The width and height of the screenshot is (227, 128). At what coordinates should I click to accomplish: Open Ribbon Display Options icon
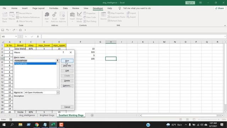click(200, 3)
